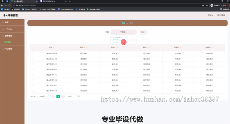230x124 pixels.
Task: Toggle the select-all checkbox in table header
Action: (33, 48)
